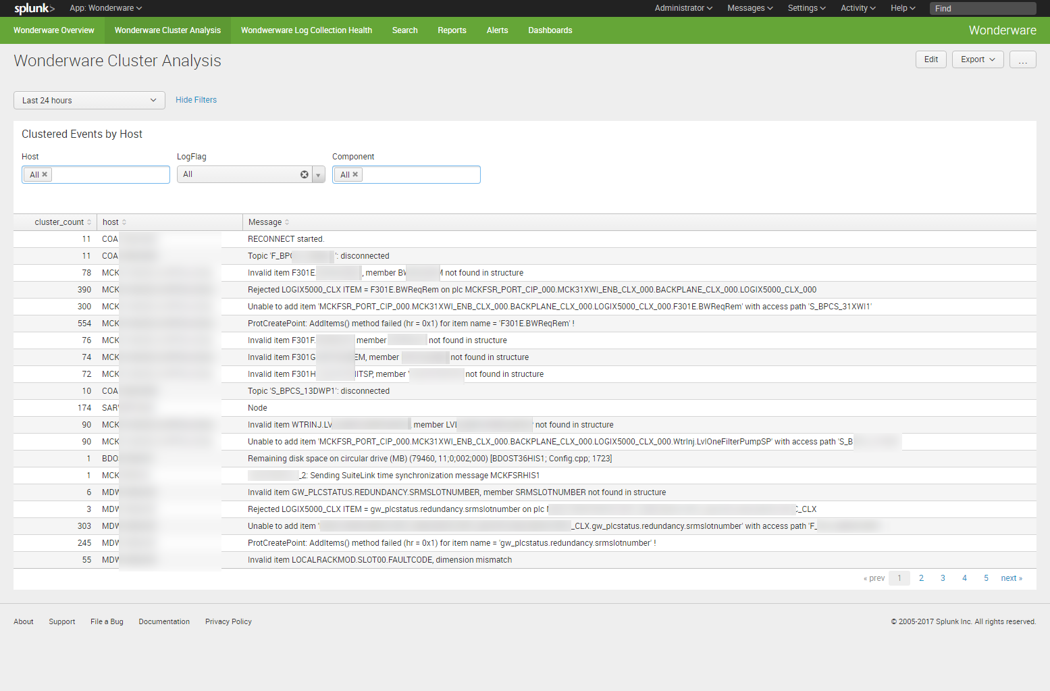Open the Privacy Policy link
The image size is (1050, 691).
pos(228,621)
